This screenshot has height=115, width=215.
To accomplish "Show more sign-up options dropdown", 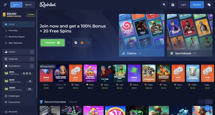I will coord(88,43).
